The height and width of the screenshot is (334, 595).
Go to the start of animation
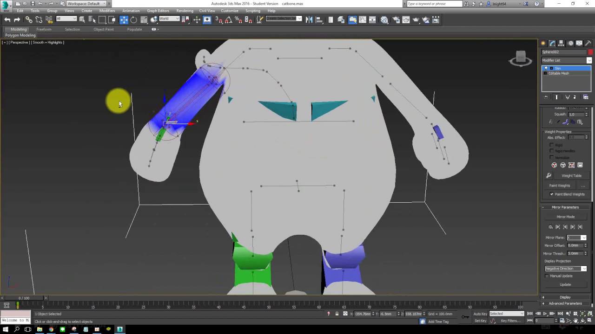click(x=530, y=314)
